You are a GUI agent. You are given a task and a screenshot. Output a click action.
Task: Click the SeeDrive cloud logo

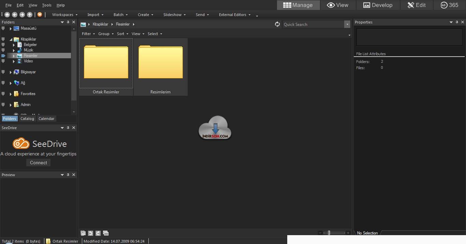click(x=21, y=143)
